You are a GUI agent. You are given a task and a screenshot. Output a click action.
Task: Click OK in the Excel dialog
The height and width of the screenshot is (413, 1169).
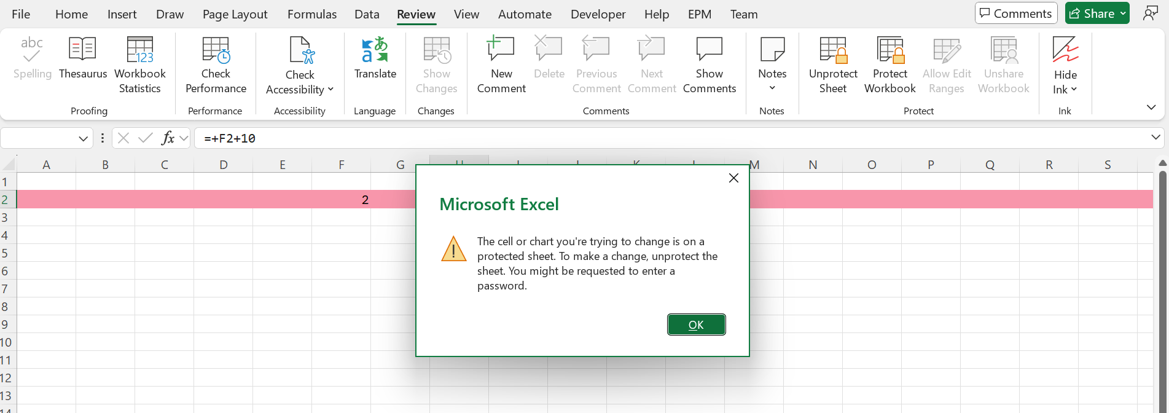(696, 324)
